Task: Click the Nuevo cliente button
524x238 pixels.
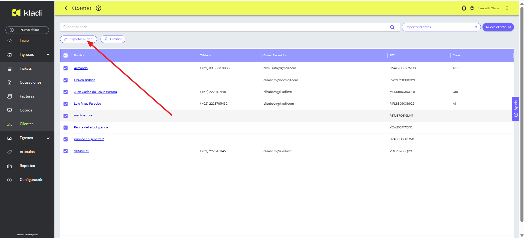Action: point(498,27)
